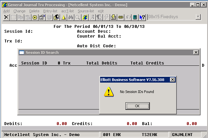Screen dimensions: 208x138
Task: Open the Change menu
Action: pyautogui.click(x=19, y=11)
